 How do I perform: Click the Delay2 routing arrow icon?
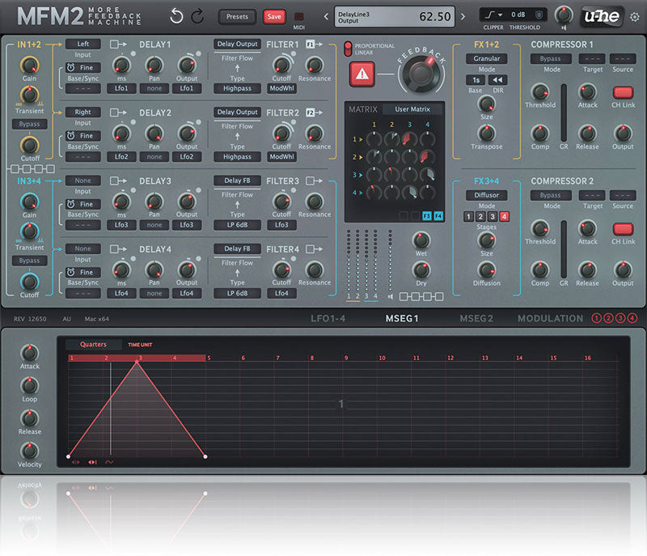(118, 112)
